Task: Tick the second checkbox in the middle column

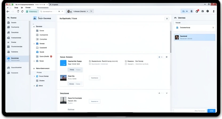Action: click(x=90, y=64)
